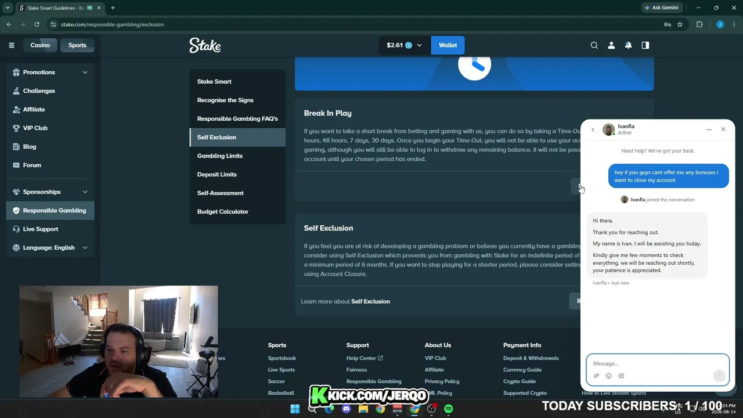Select the Self Exclusion menu item
The image size is (743, 418).
pyautogui.click(x=237, y=137)
